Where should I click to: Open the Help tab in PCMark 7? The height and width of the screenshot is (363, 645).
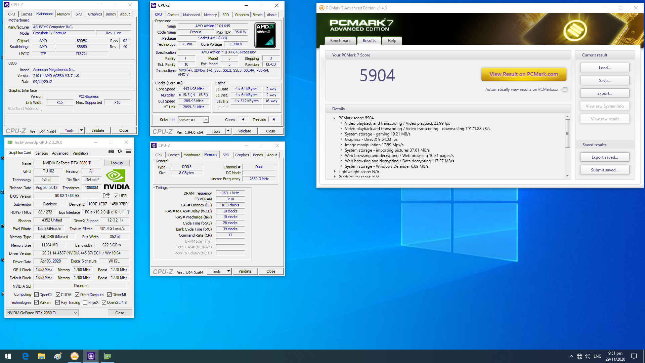pyautogui.click(x=392, y=41)
